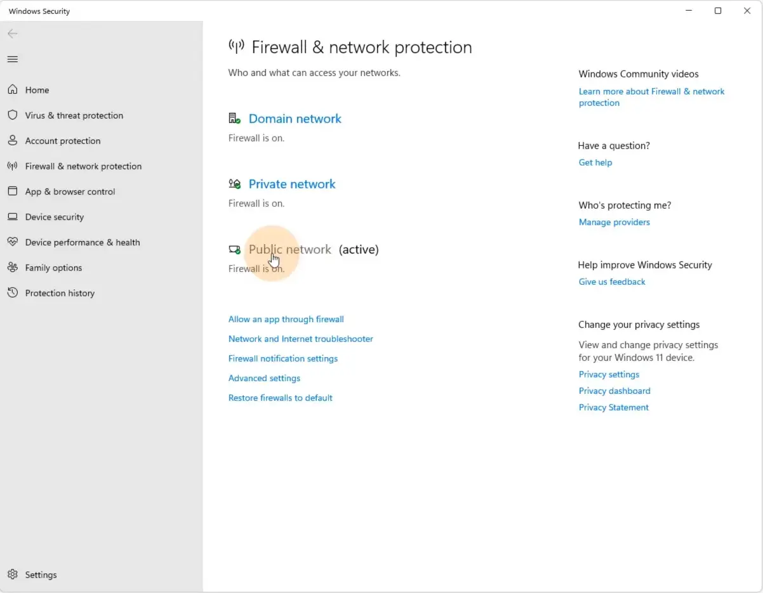Toggle the hamburger navigation menu
The image size is (763, 593).
12,60
